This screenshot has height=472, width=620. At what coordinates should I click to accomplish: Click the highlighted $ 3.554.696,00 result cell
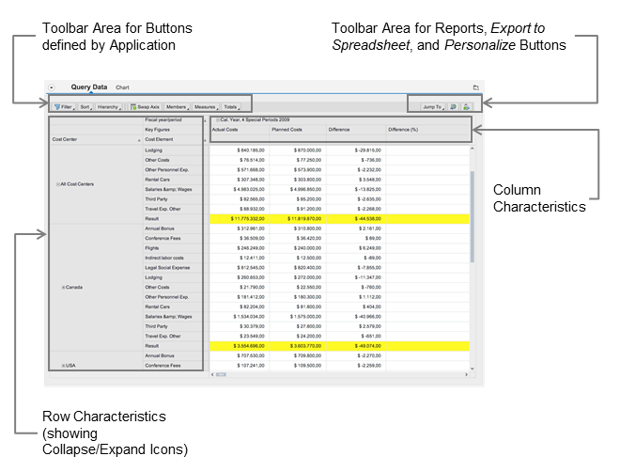point(240,346)
